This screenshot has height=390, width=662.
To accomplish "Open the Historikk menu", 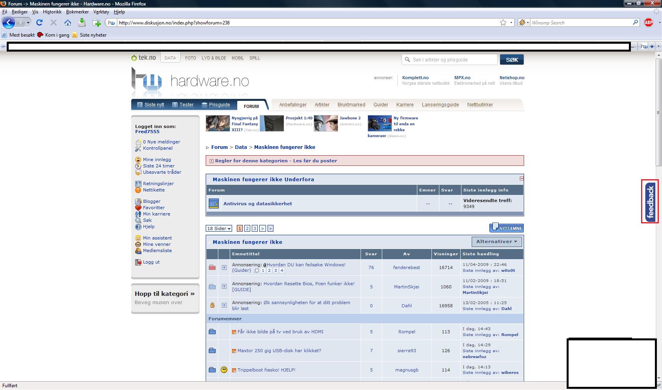I will 52,12.
